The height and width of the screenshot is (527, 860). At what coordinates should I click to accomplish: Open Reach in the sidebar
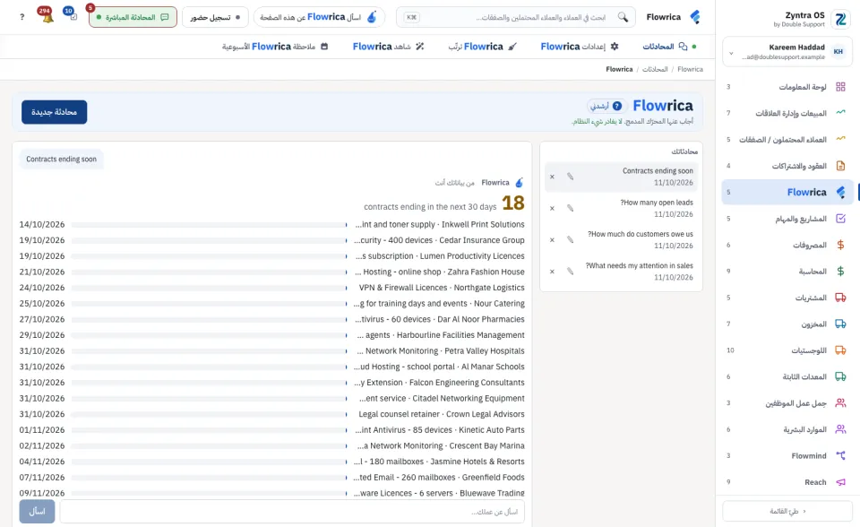(787, 482)
